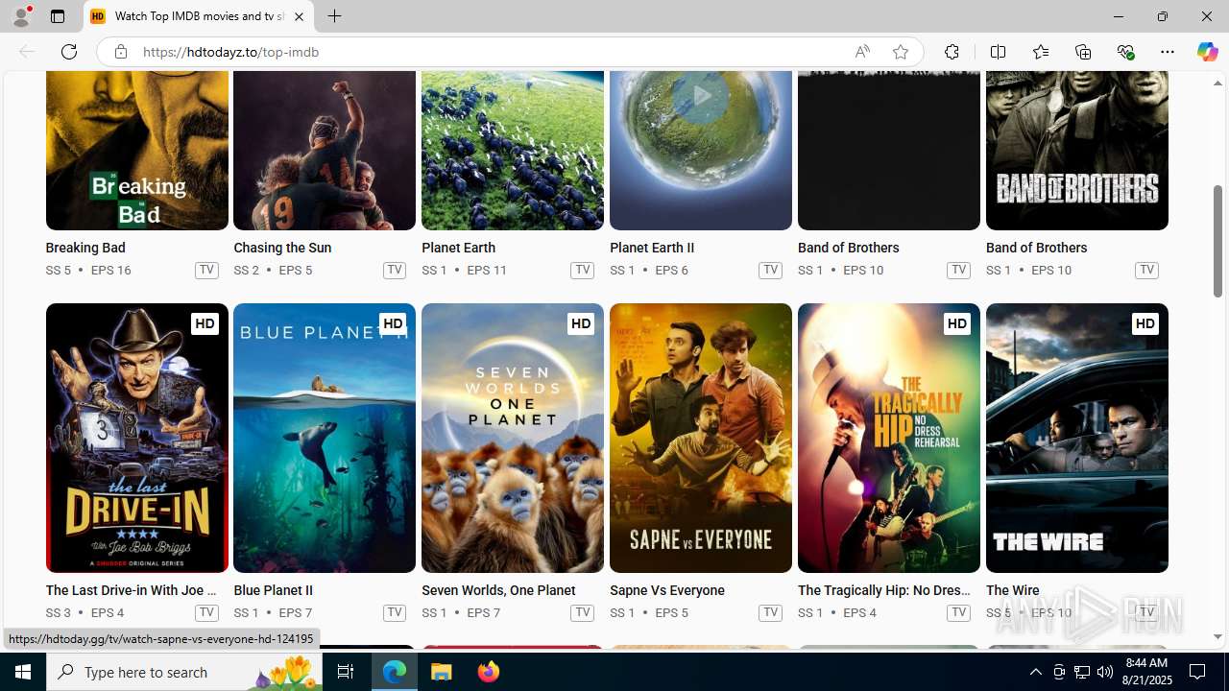Viewport: 1229px width, 691px height.
Task: Click the Sapne vs Everyone poster
Action: click(701, 439)
